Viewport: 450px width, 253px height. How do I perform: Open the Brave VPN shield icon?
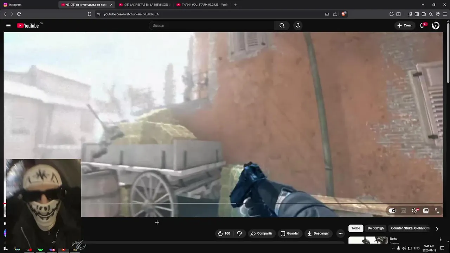438,14
